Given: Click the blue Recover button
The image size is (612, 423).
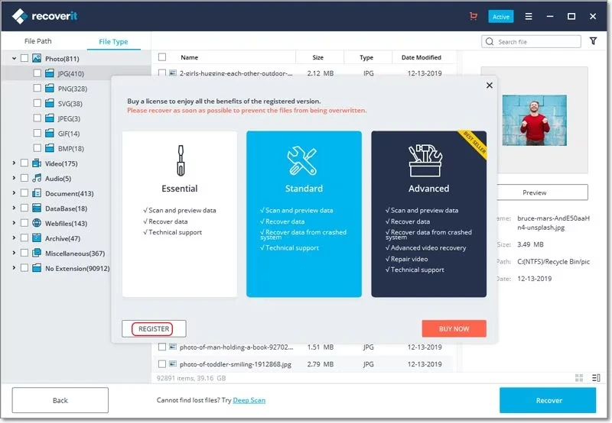Looking at the screenshot, I should pyautogui.click(x=548, y=400).
